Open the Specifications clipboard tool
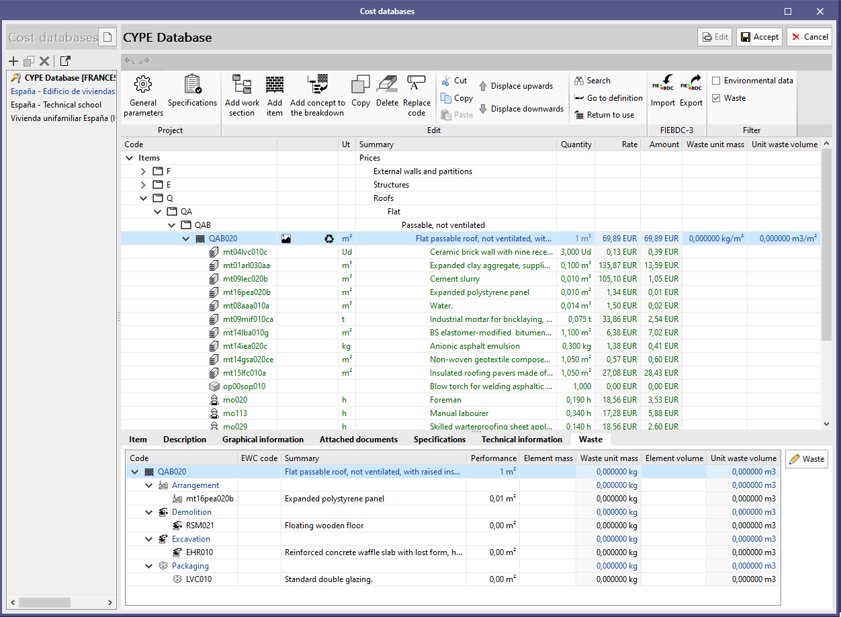Image resolution: width=841 pixels, height=617 pixels. pos(192,91)
